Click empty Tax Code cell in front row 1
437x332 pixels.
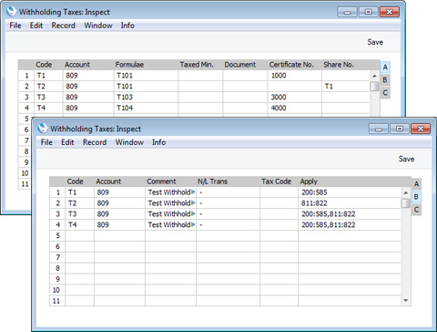pos(279,192)
